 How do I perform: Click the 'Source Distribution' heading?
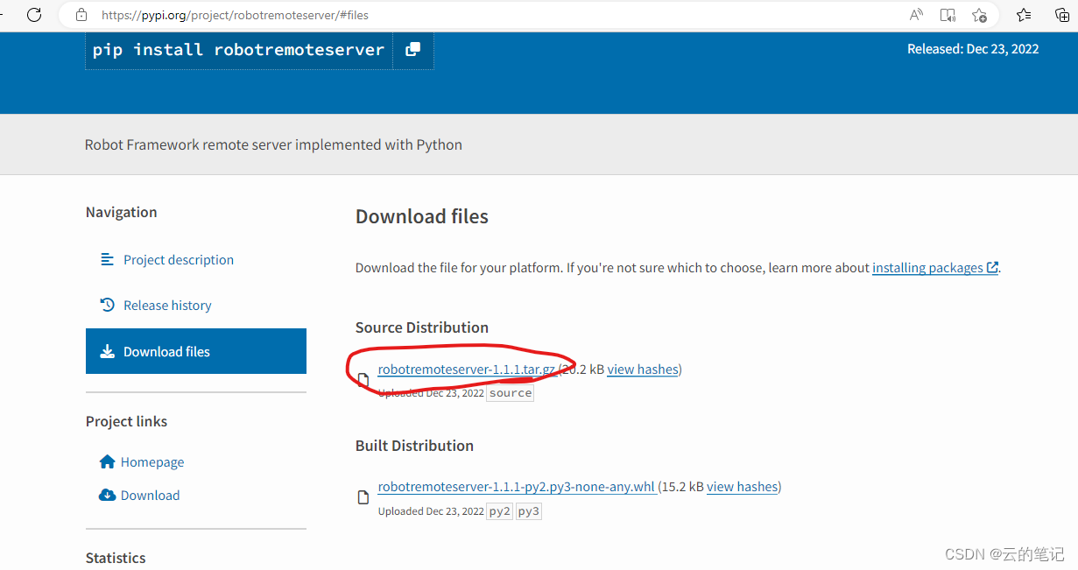click(x=422, y=327)
